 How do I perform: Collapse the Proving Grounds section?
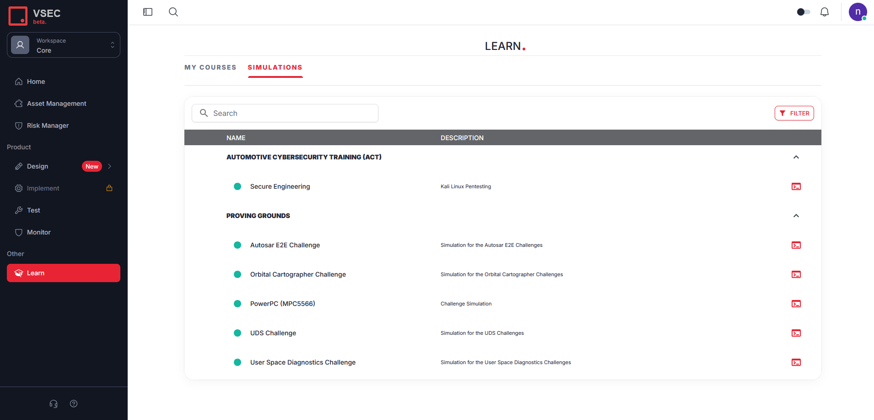point(796,216)
